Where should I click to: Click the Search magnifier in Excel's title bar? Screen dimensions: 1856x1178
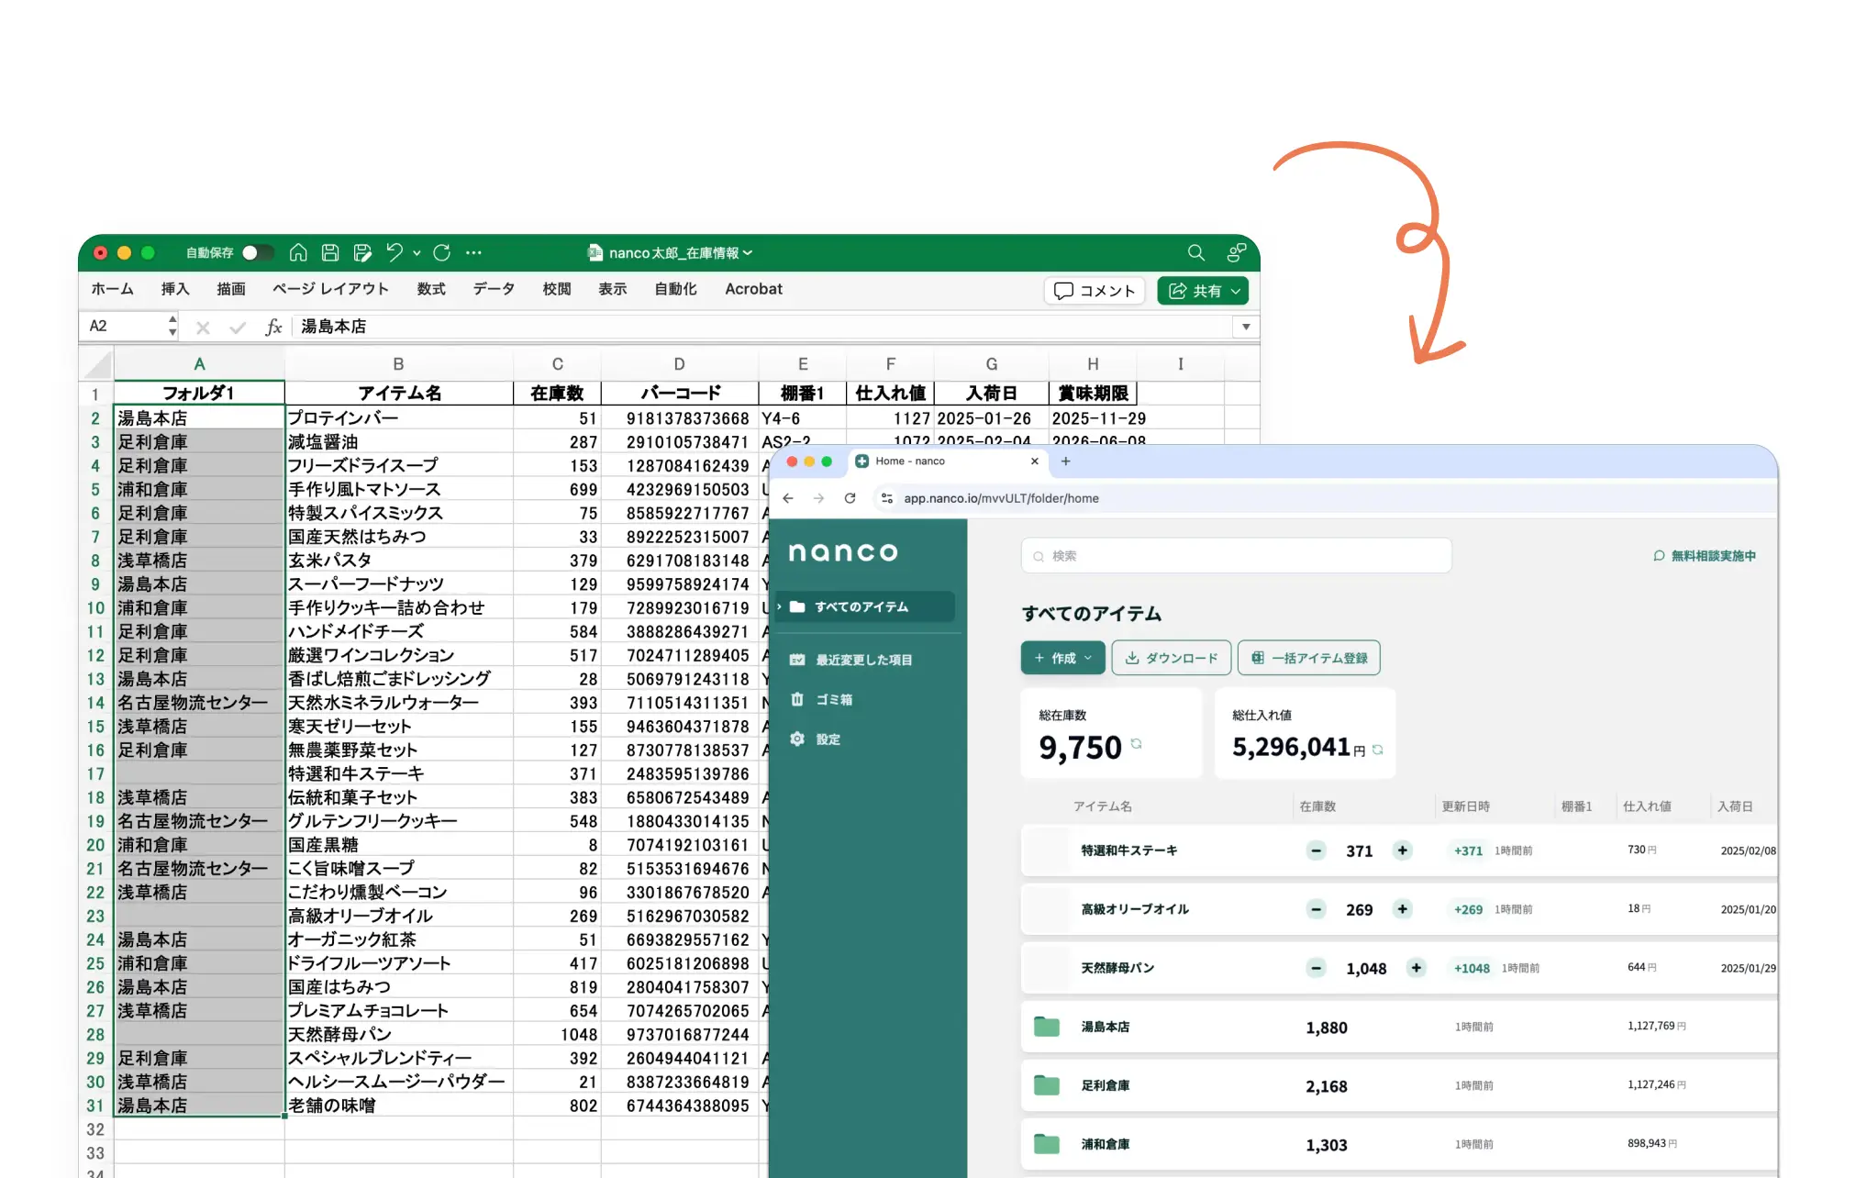point(1195,252)
